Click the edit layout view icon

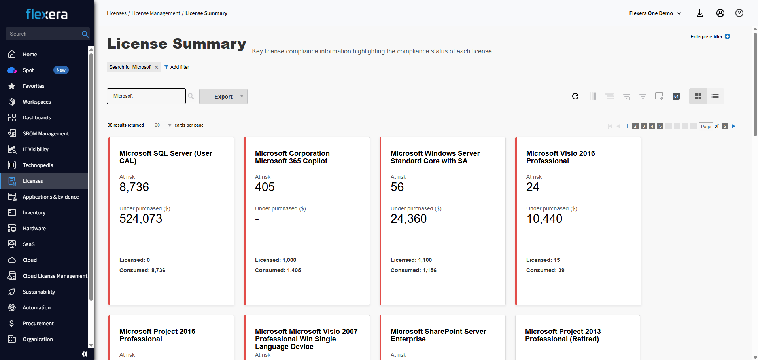point(659,96)
